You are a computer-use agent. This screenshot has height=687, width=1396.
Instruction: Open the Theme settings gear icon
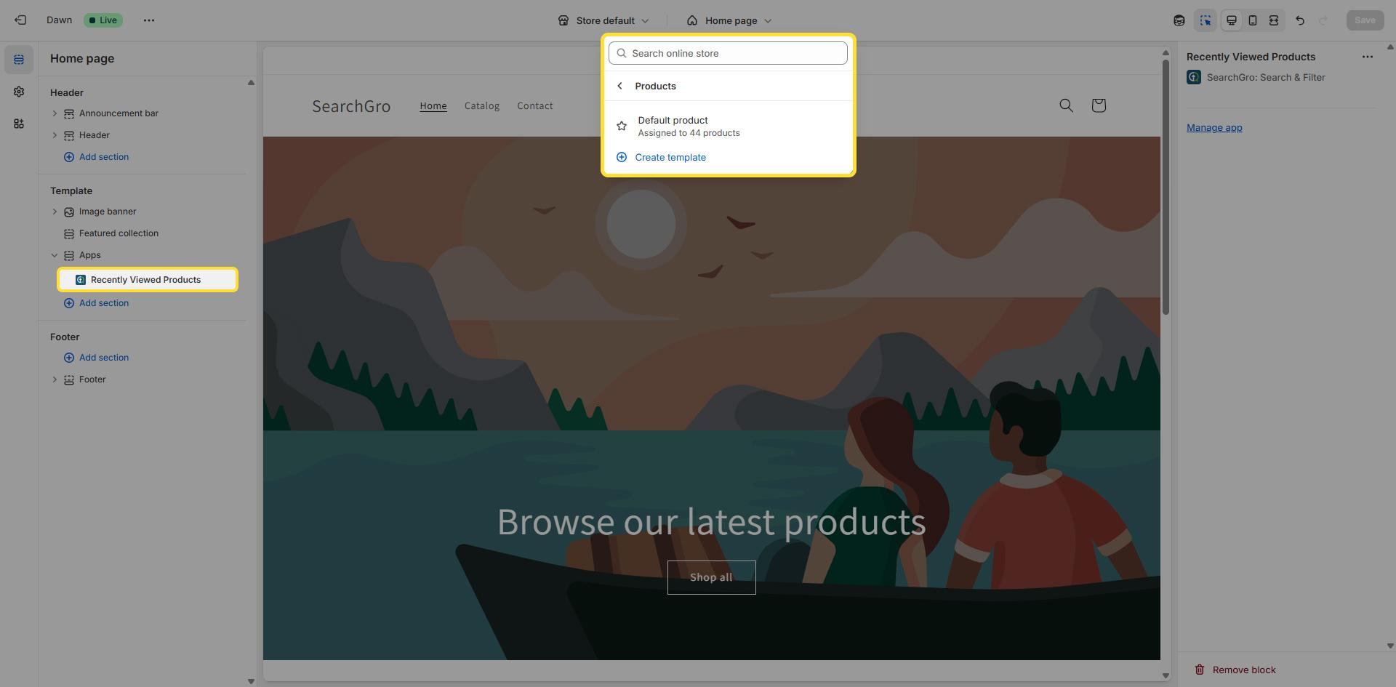(19, 92)
